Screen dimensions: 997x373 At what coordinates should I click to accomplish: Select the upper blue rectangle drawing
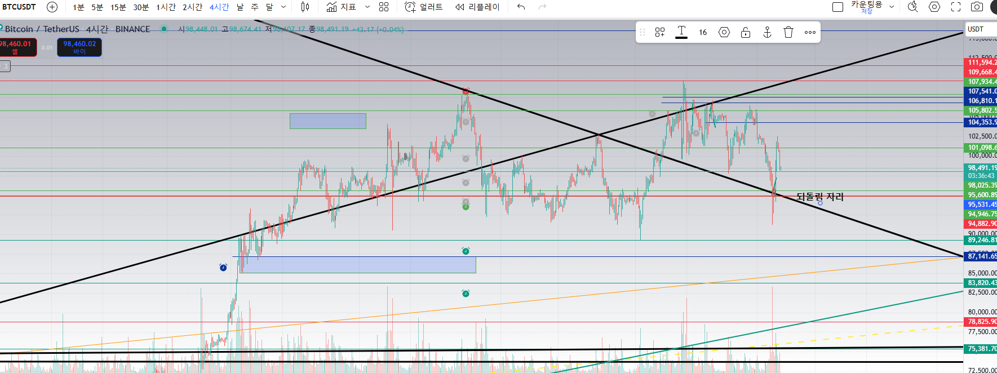point(328,121)
